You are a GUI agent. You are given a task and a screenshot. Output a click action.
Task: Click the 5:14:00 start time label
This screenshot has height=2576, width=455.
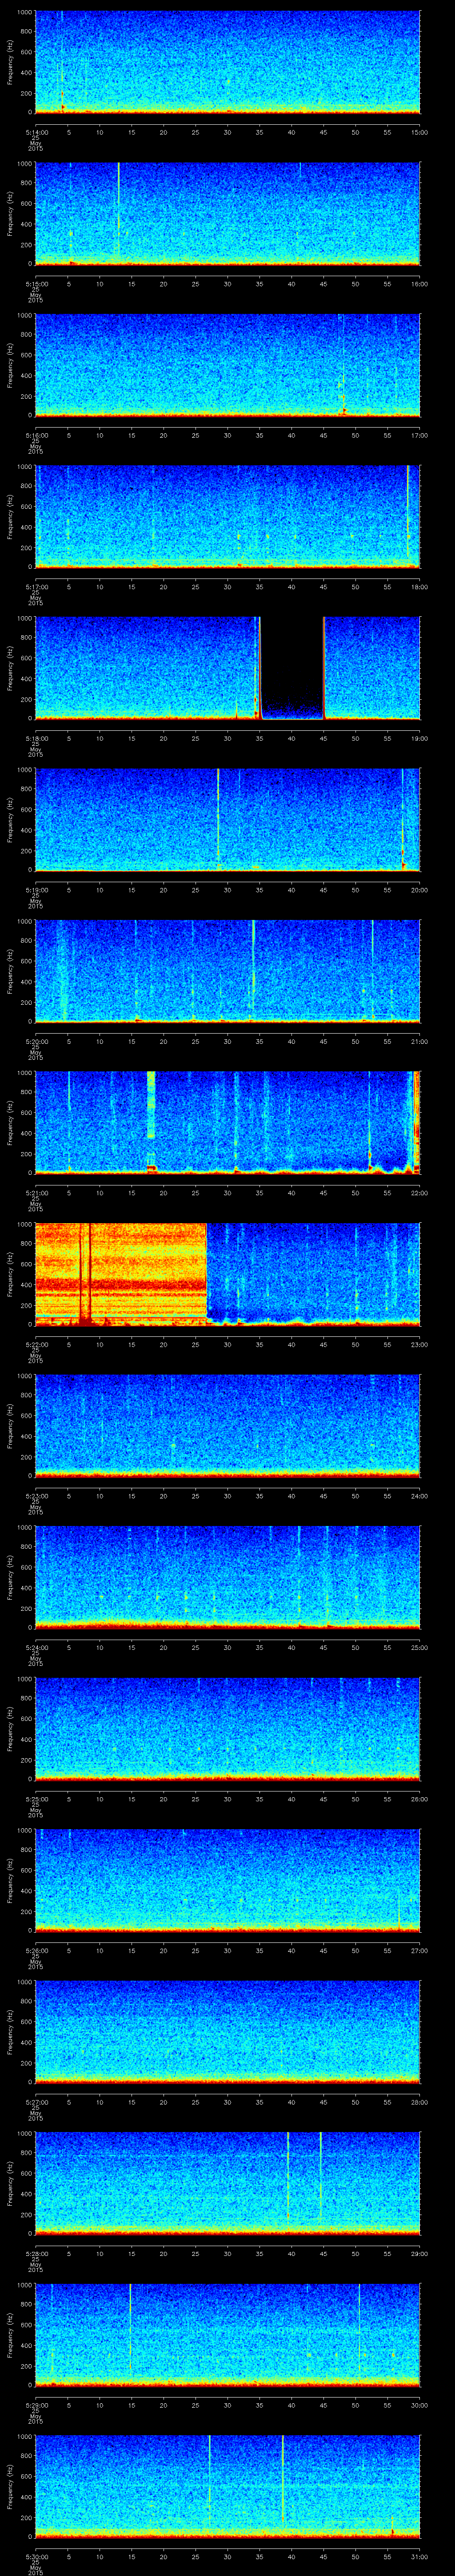click(35, 131)
